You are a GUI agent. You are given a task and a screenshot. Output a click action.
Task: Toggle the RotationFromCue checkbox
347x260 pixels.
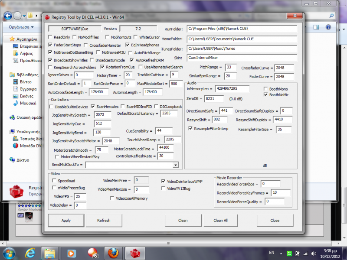tap(102, 67)
